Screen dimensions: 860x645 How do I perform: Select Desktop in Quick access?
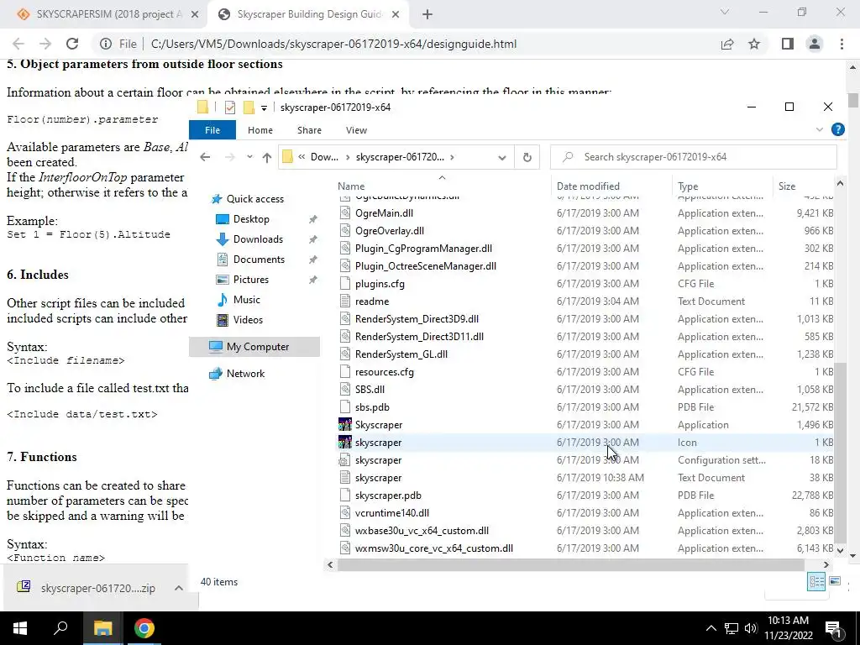click(x=251, y=219)
